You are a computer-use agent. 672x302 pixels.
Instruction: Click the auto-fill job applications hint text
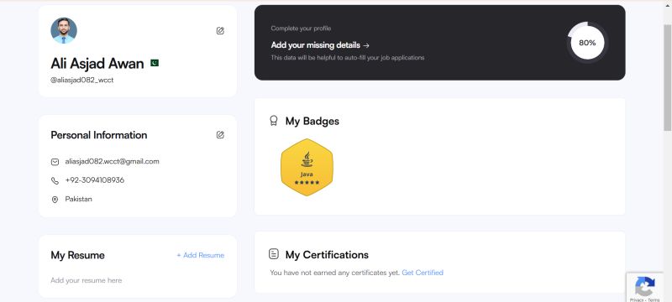(x=348, y=57)
